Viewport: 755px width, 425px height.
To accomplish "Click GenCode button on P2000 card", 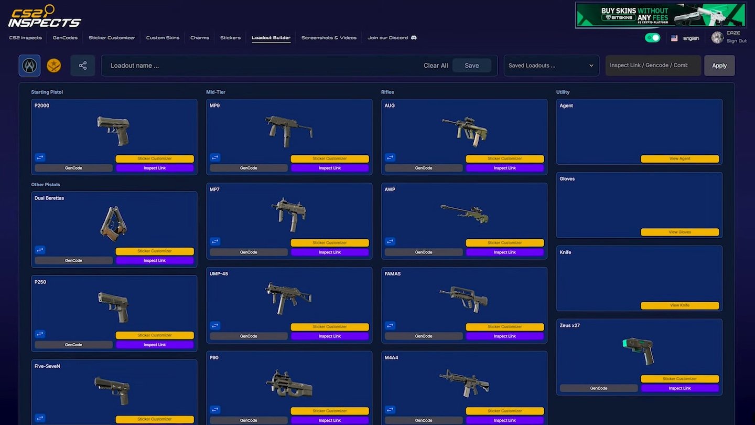I will point(73,168).
